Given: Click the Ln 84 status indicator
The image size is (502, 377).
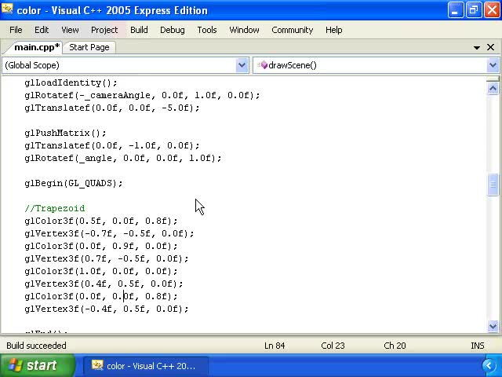Looking at the screenshot, I should 275,346.
